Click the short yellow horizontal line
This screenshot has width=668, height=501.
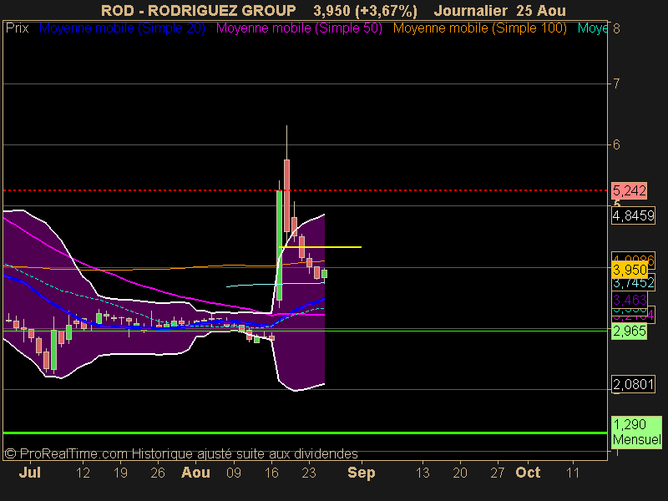(x=321, y=247)
